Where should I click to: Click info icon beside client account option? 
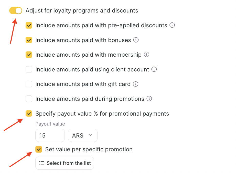click(154, 69)
